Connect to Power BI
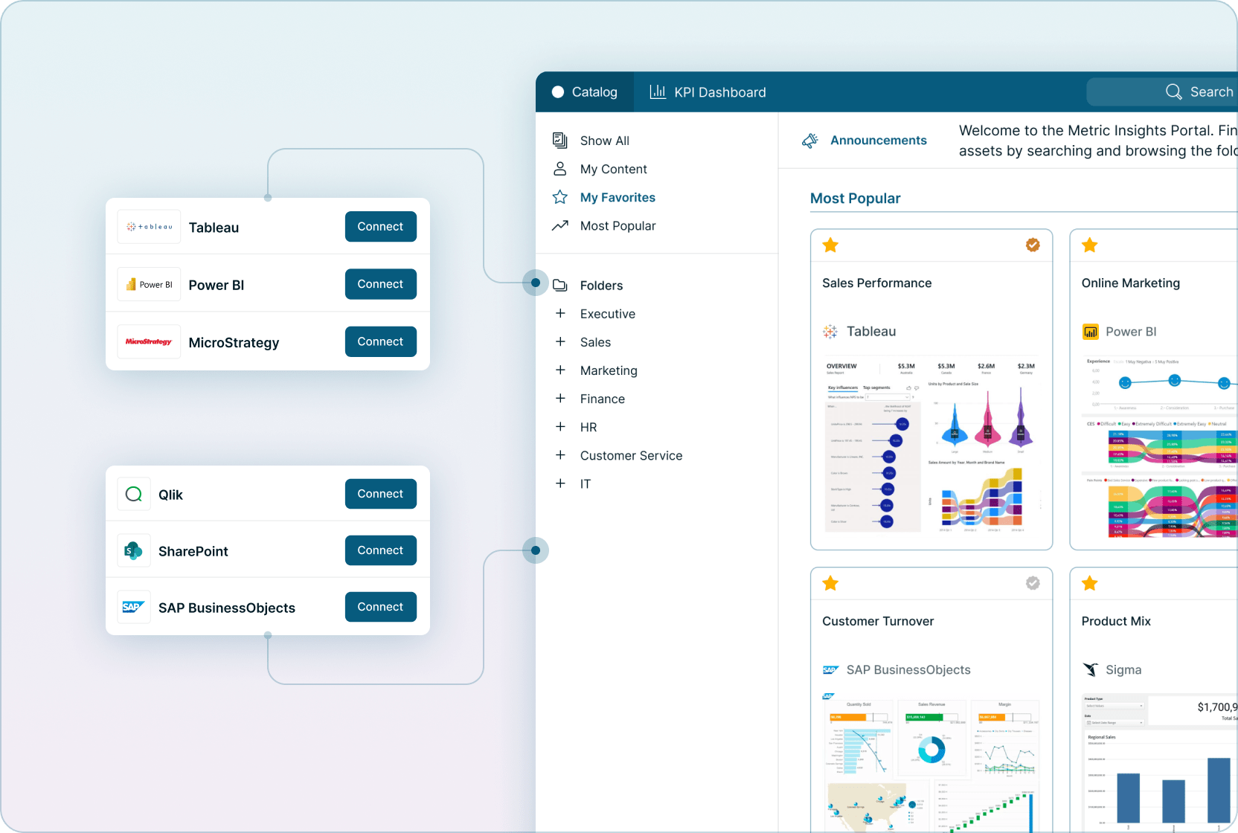 tap(381, 284)
